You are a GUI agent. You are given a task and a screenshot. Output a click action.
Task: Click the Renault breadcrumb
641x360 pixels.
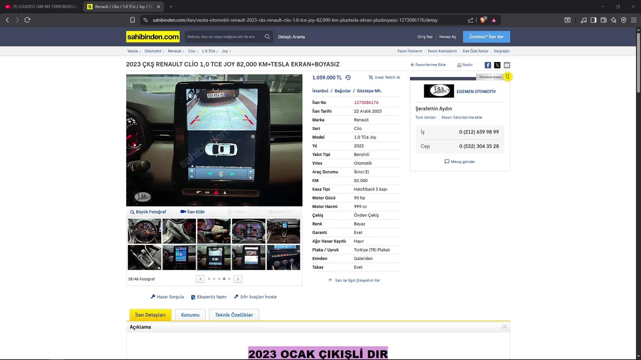175,51
